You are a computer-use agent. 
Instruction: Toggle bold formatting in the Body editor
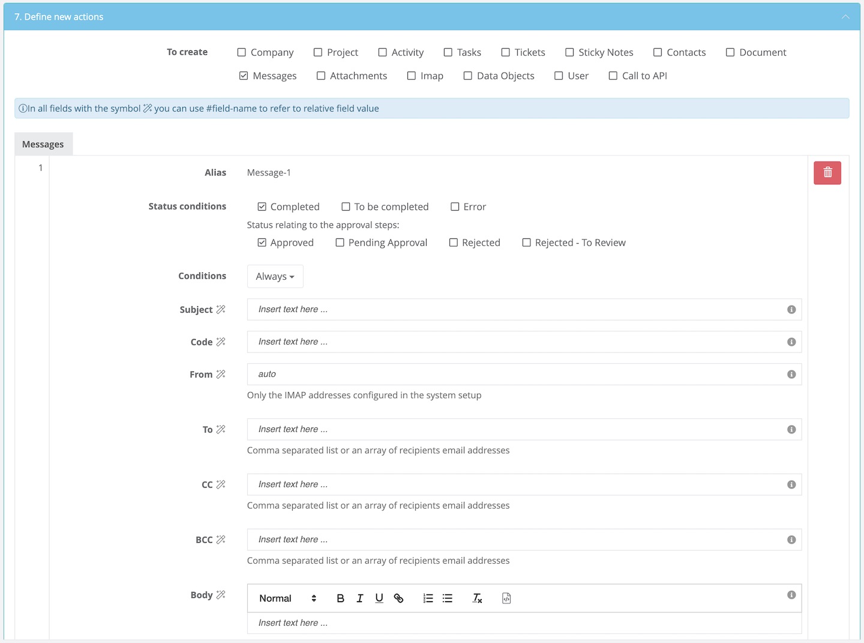(x=340, y=598)
